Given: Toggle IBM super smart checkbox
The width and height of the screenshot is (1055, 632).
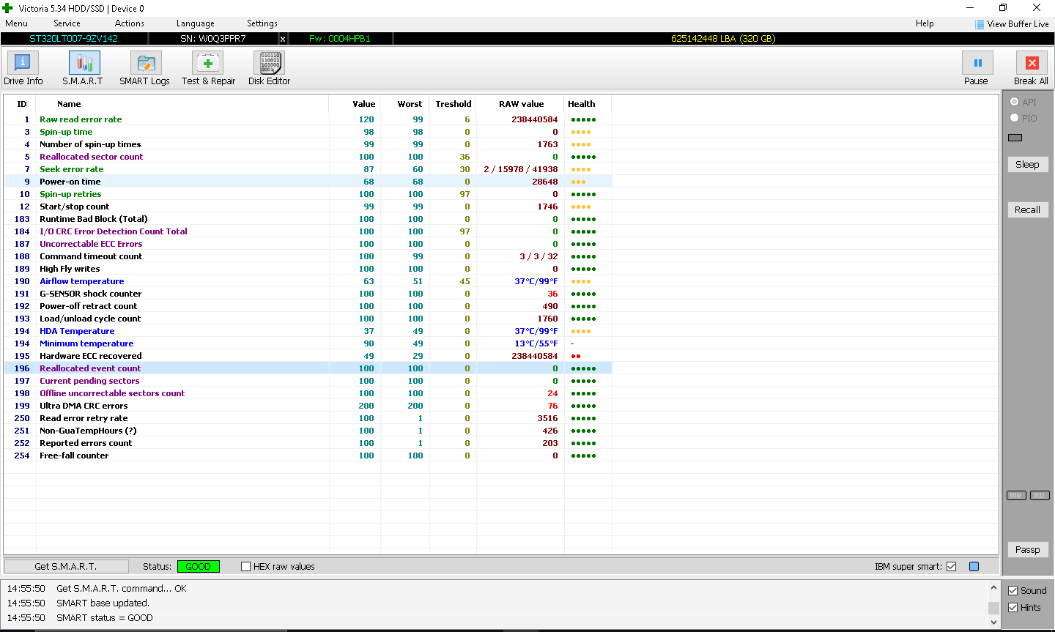Looking at the screenshot, I should 952,567.
